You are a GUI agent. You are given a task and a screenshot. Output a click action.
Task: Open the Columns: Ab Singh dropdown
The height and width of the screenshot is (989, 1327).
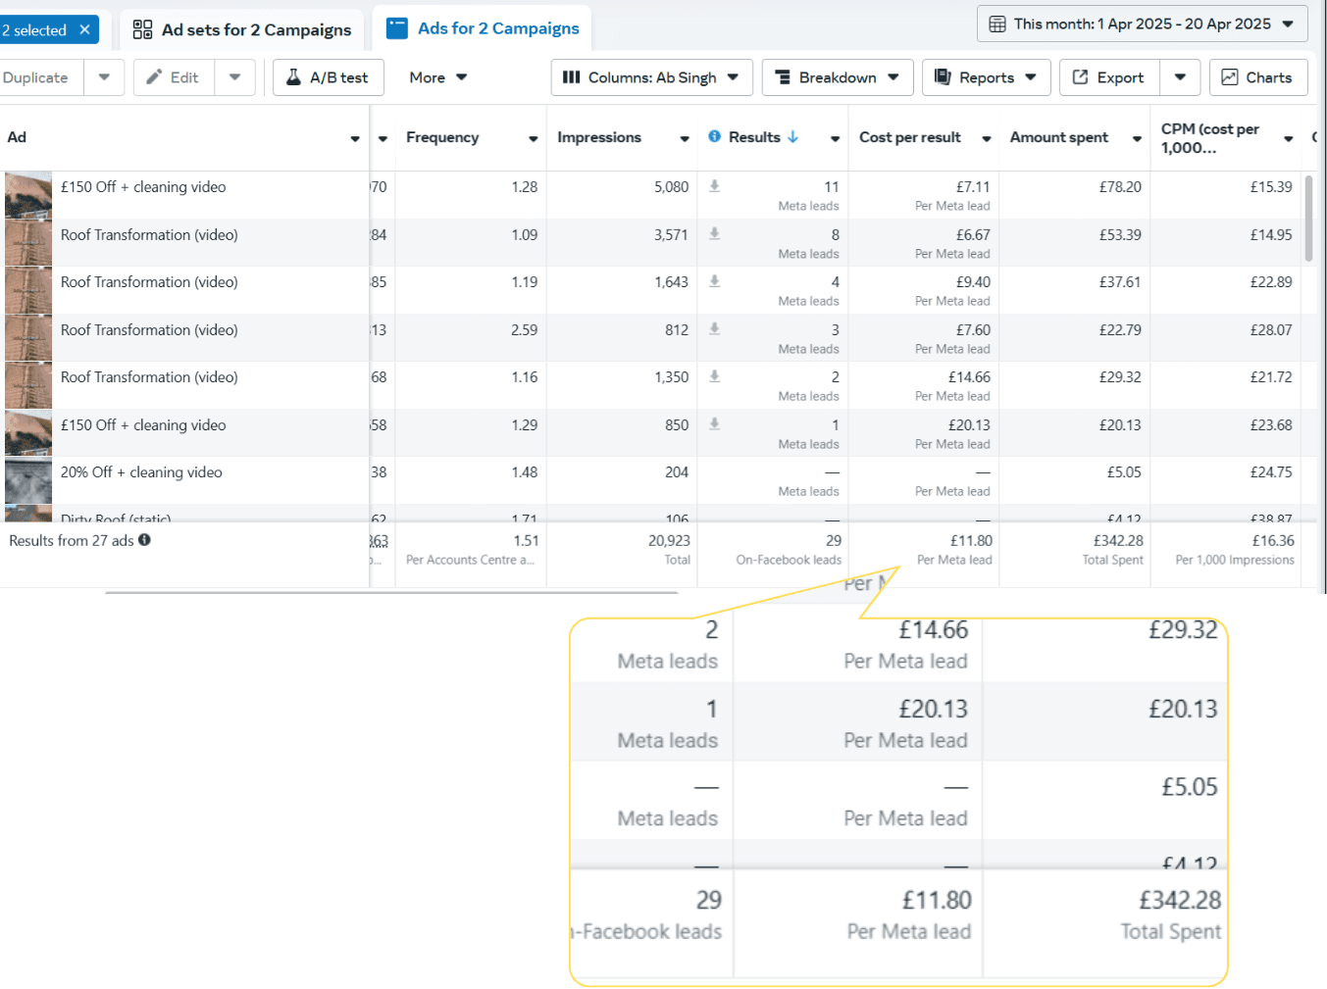651,77
